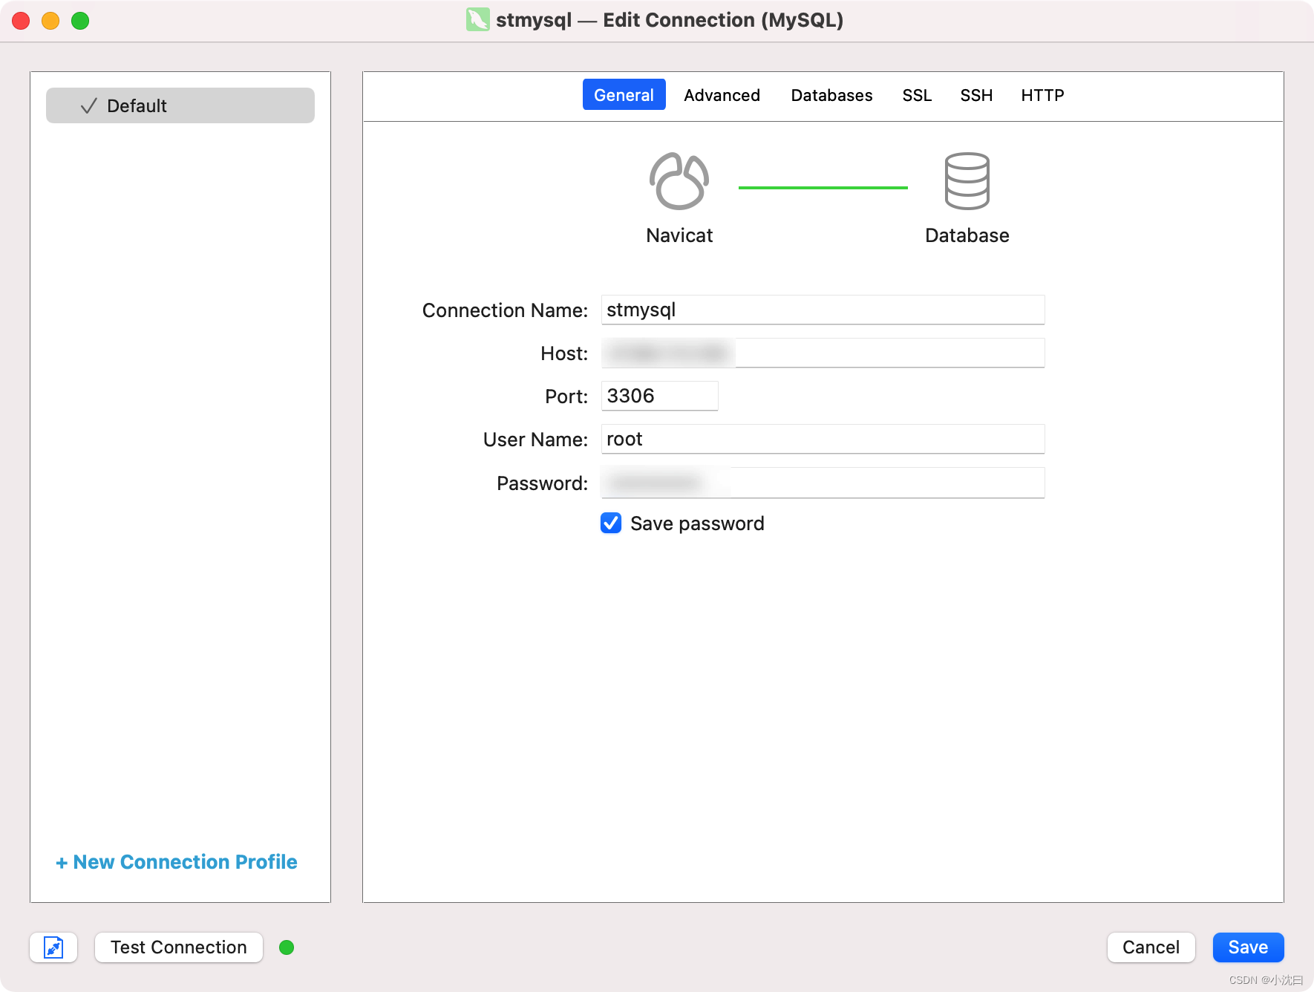This screenshot has height=992, width=1314.
Task: Save the connection settings
Action: (x=1248, y=947)
